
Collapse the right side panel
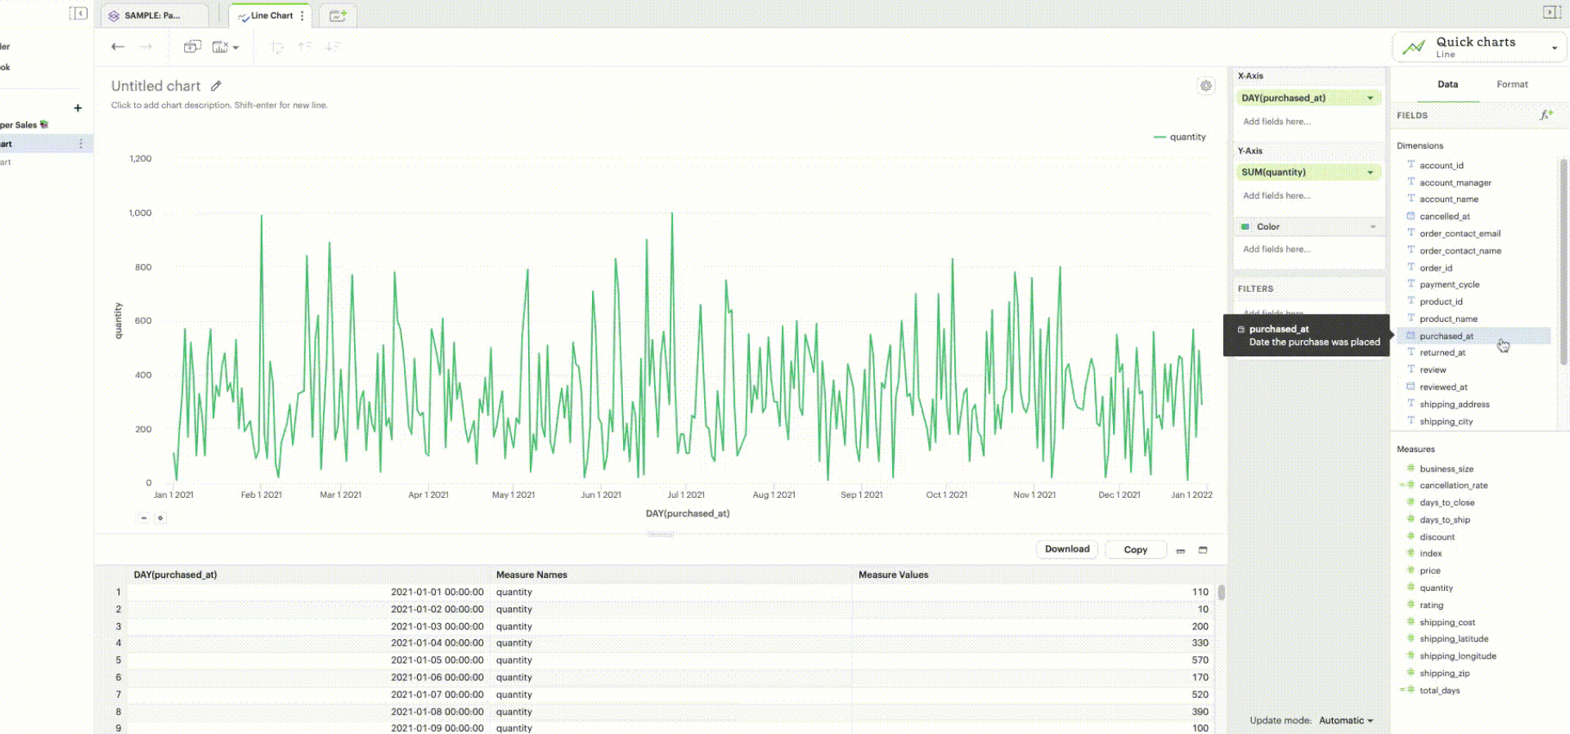(1551, 12)
